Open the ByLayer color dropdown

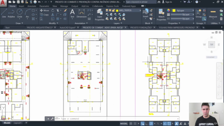click(x=193, y=10)
